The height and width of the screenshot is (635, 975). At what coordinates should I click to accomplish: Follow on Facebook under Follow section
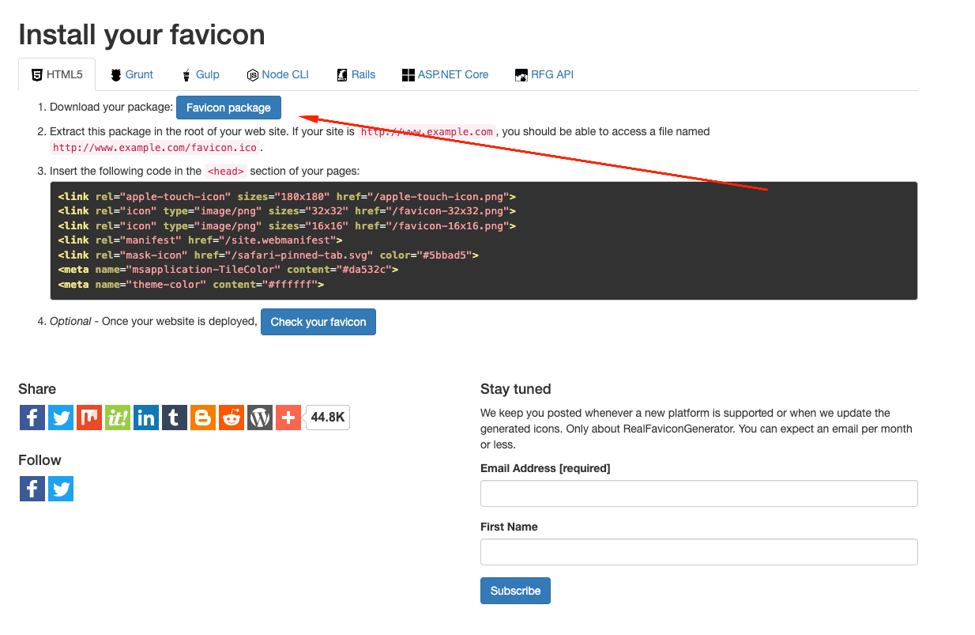[32, 489]
